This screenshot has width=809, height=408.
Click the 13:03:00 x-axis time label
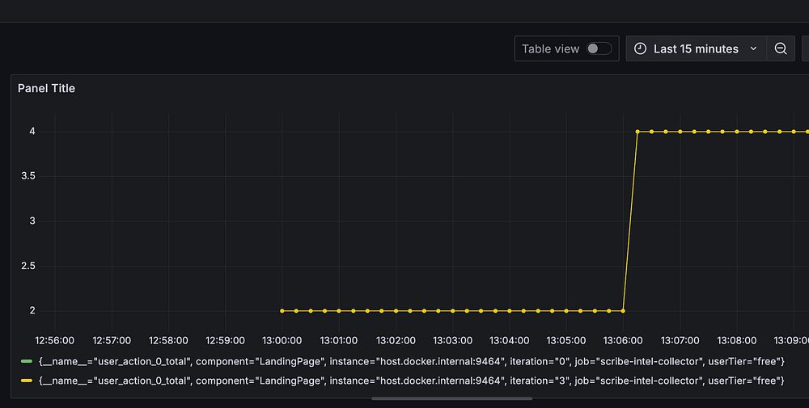(453, 340)
